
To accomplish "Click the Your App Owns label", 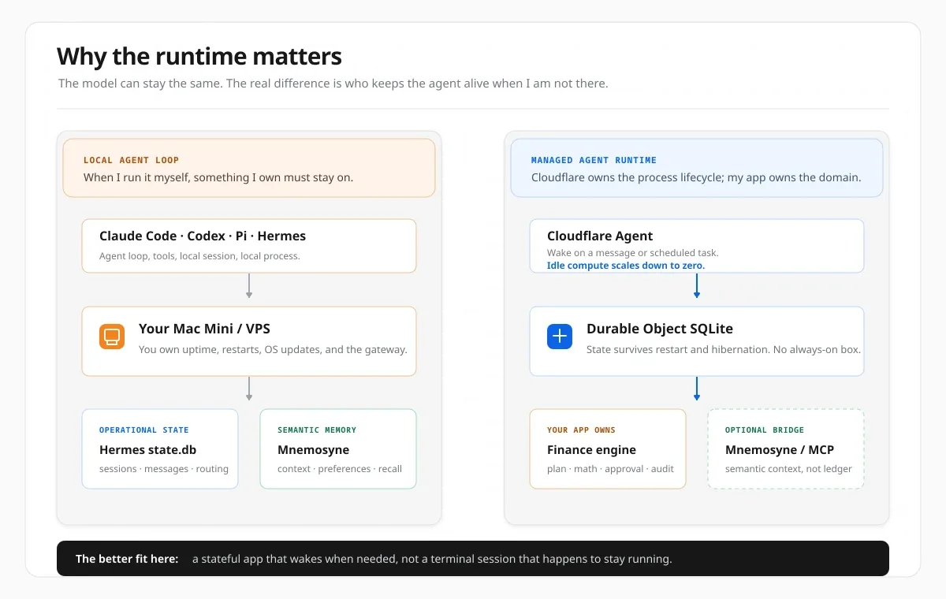I will [581, 430].
